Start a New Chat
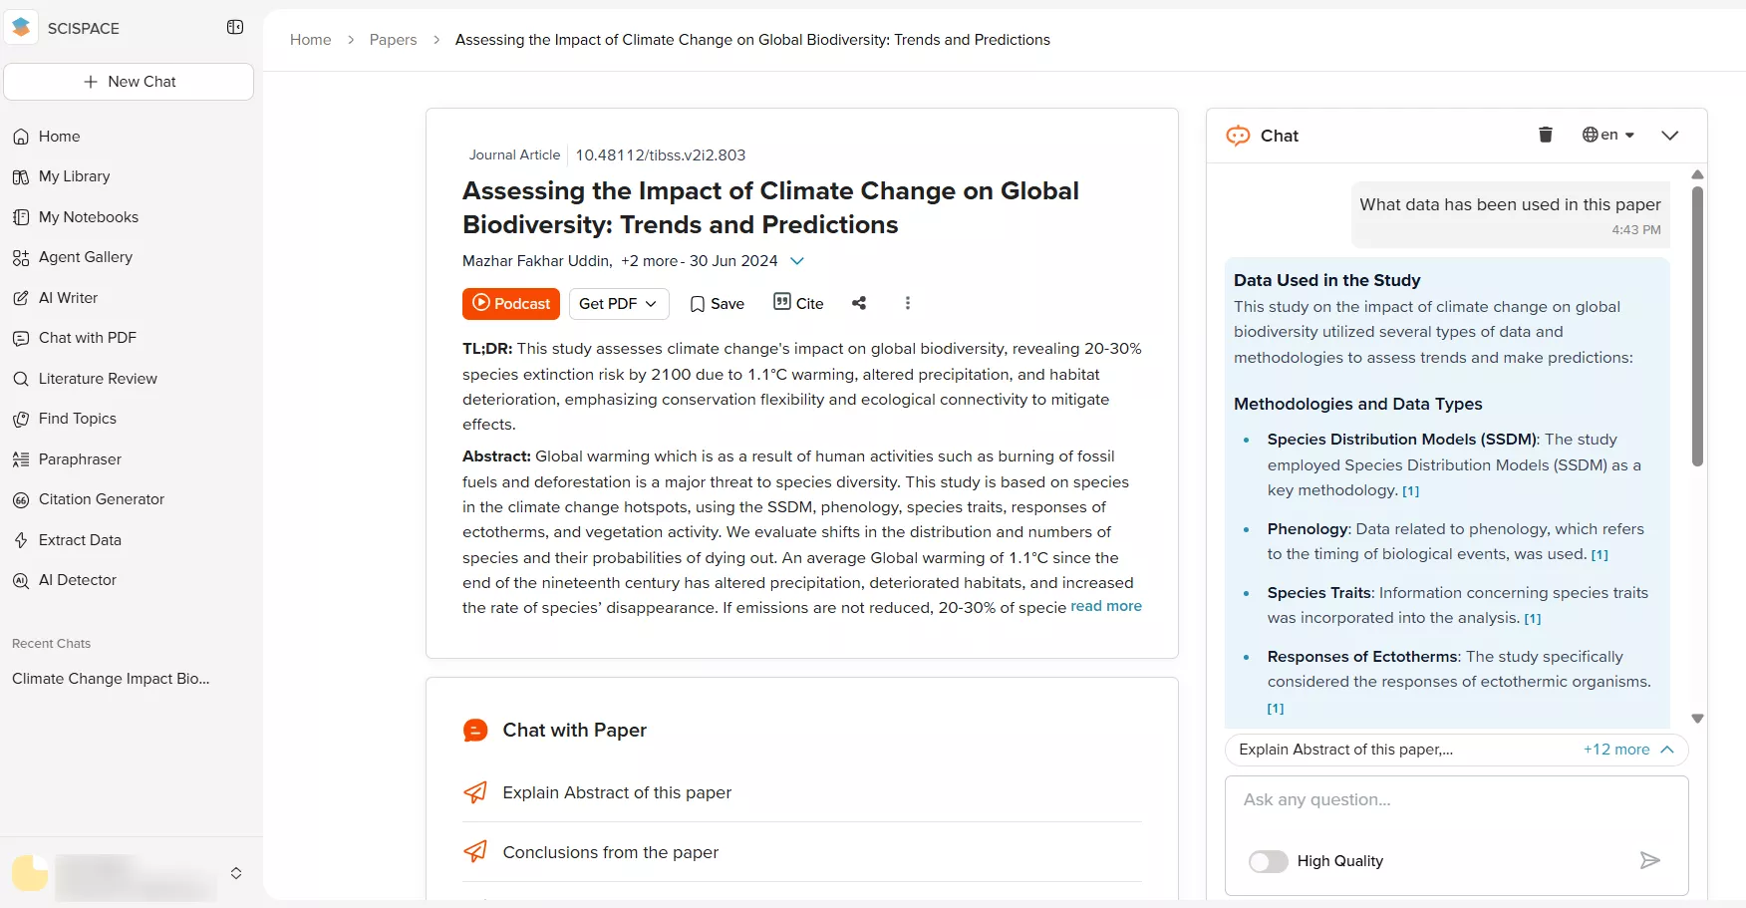This screenshot has width=1746, height=908. click(129, 82)
